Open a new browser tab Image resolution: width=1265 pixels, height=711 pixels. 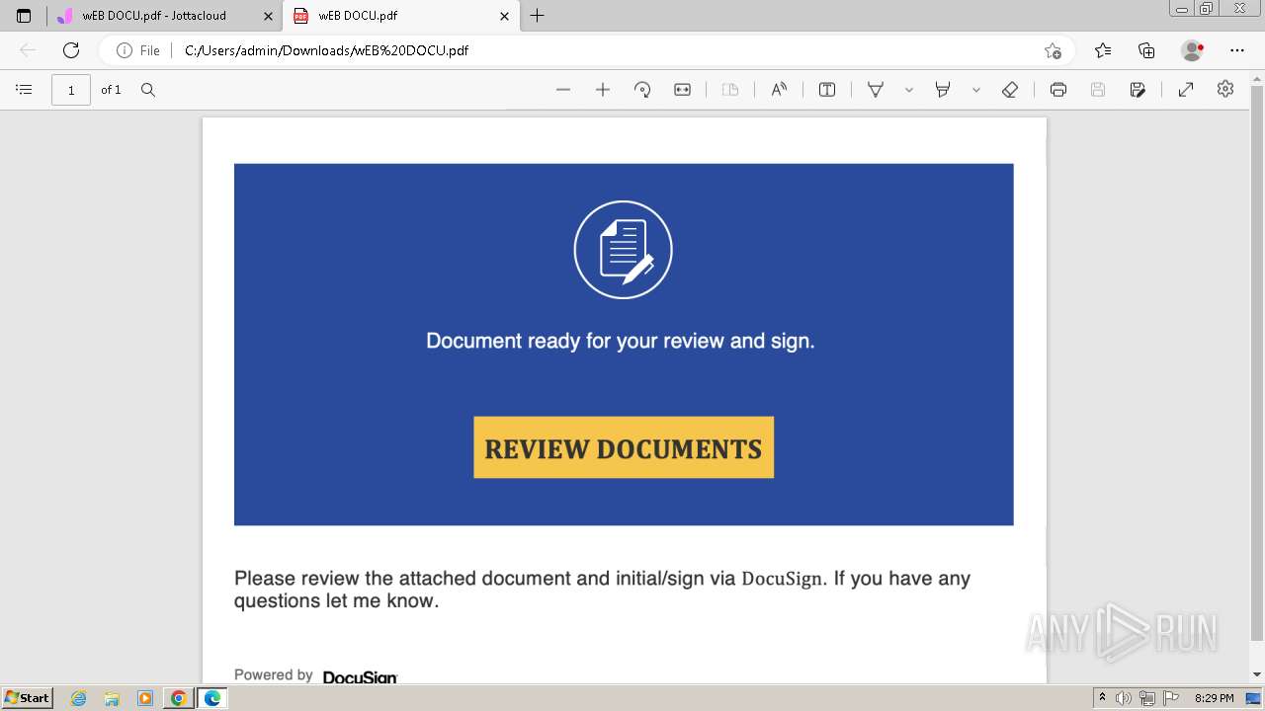click(x=537, y=16)
